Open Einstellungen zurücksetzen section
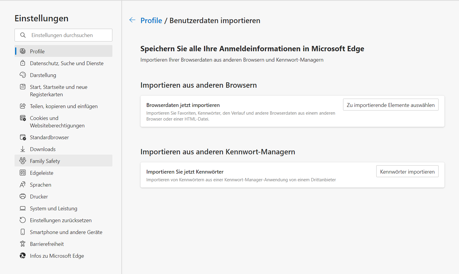The image size is (459, 274). click(60, 220)
